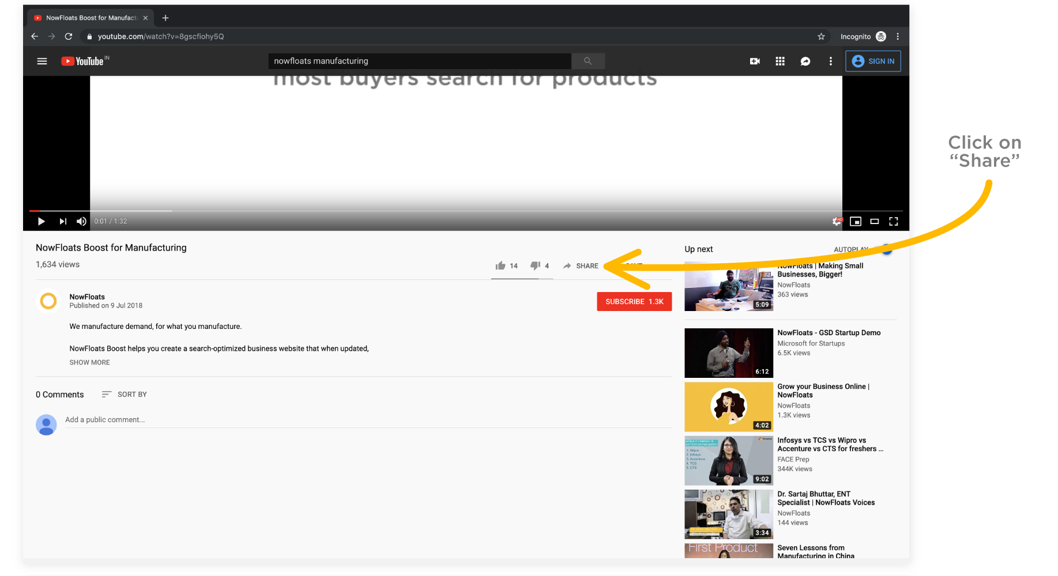Open Dr. Sartaj Bhuttar, ENT Specialist title
Viewport: 1058px width, 576px height.
(826, 498)
